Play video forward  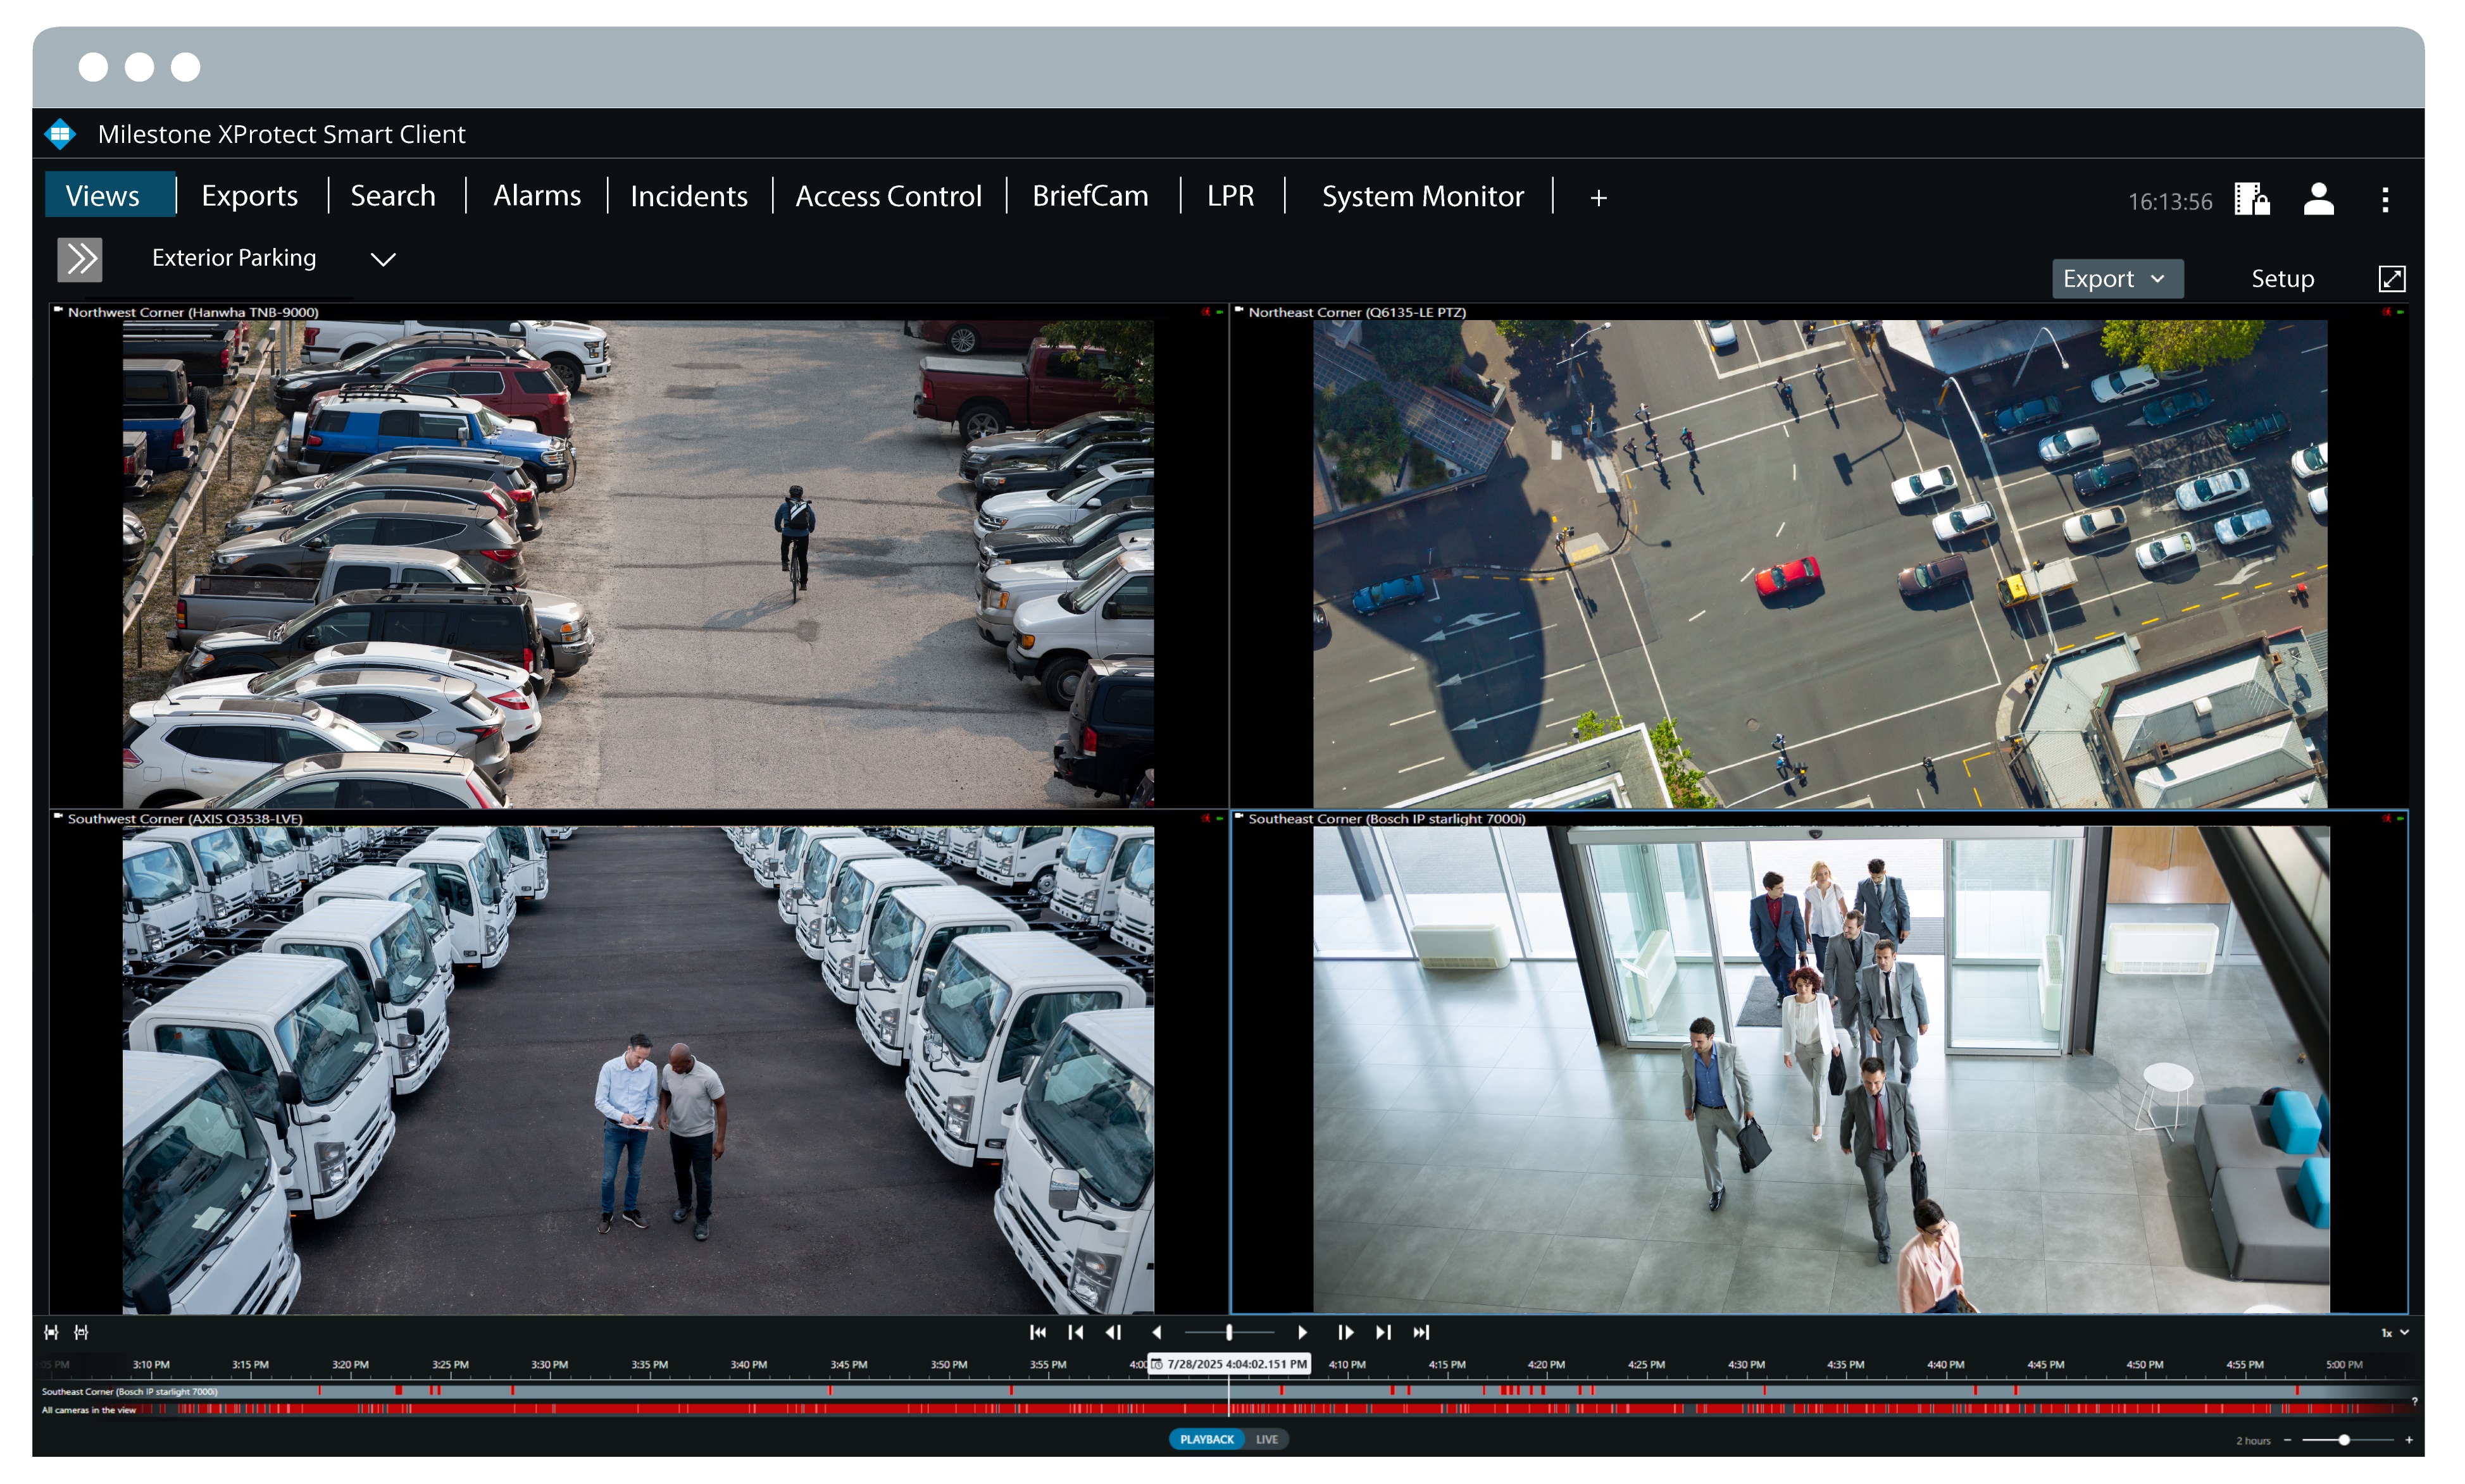point(1302,1332)
